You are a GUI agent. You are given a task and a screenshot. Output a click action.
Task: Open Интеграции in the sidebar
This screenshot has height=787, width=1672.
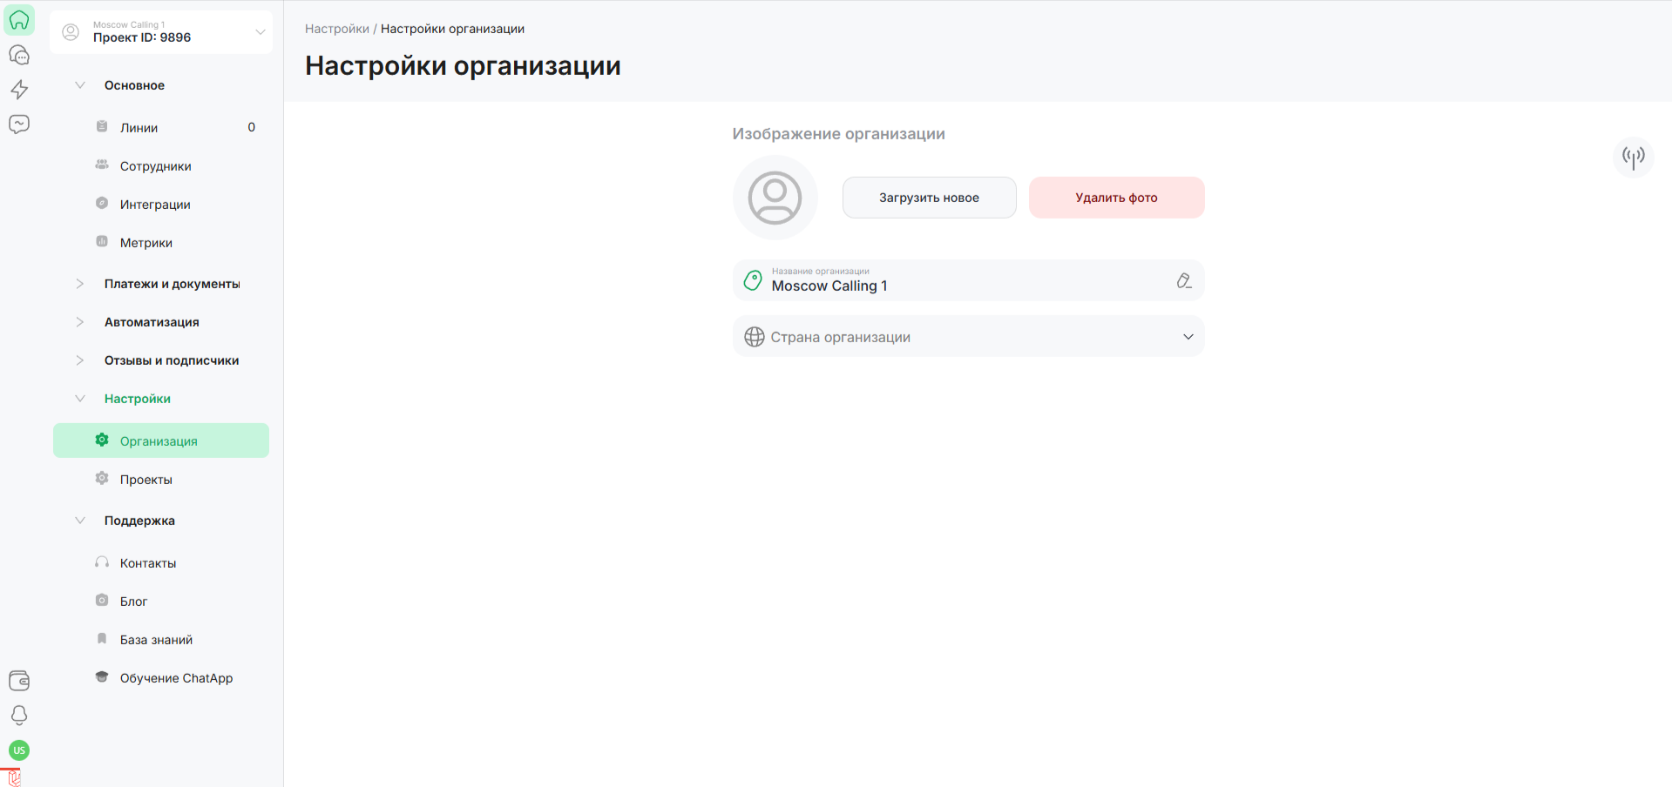tap(155, 205)
